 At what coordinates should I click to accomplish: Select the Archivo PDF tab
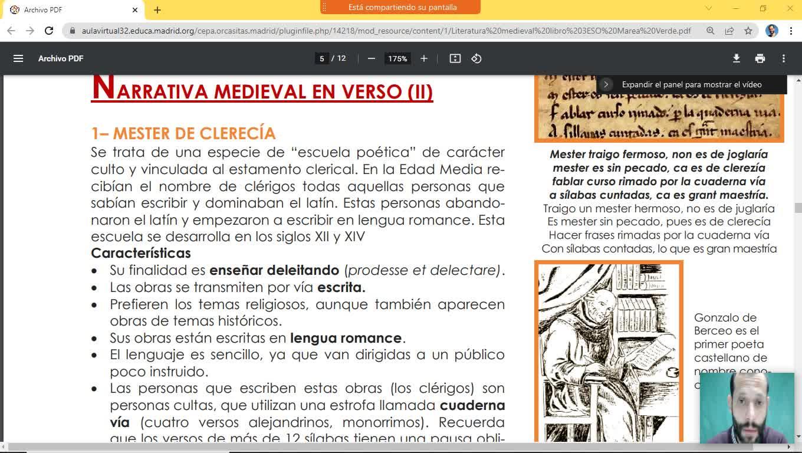click(73, 10)
